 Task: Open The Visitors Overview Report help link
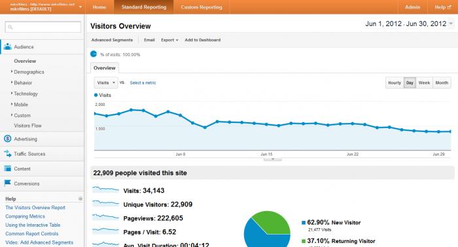(x=35, y=208)
